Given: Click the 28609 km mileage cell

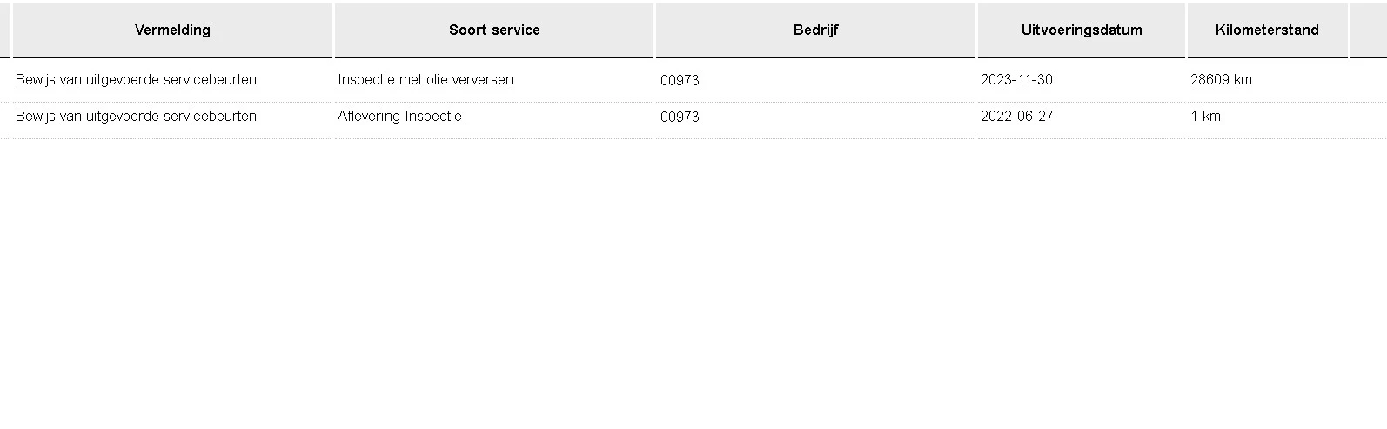Looking at the screenshot, I should coord(1221,80).
